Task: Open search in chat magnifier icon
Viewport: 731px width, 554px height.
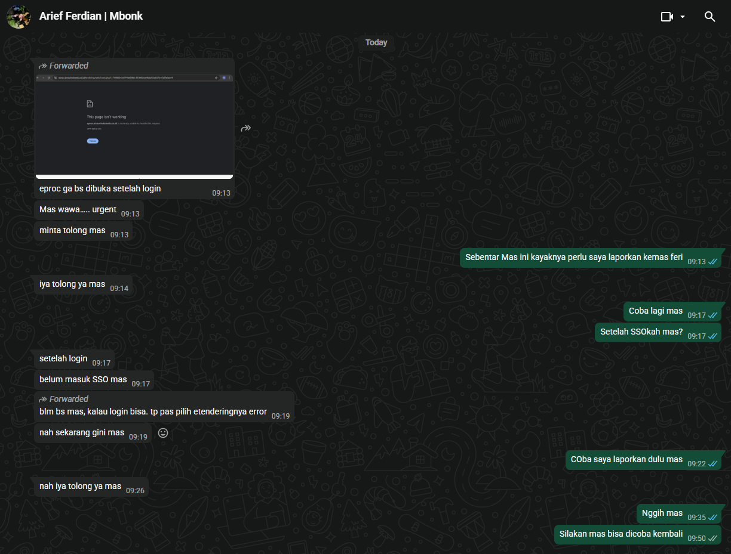Action: click(710, 17)
